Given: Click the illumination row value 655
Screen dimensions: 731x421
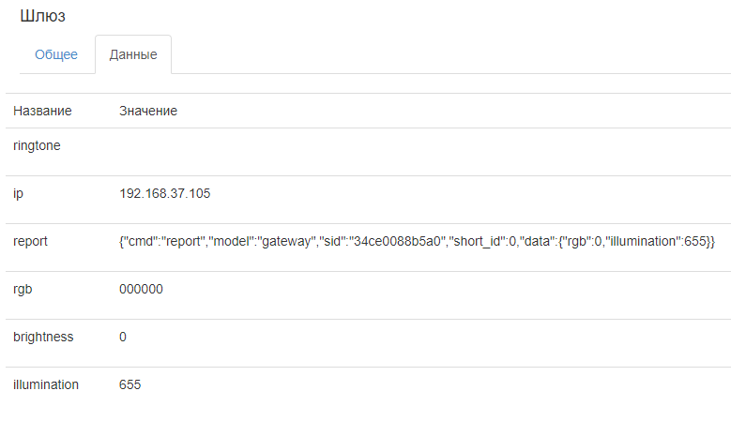Looking at the screenshot, I should tap(130, 384).
